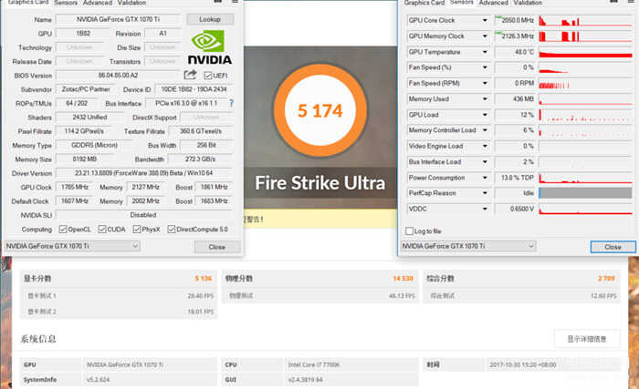Toggle the DirectCompute 5.0 checkbox
The width and height of the screenshot is (639, 389).
coord(172,230)
